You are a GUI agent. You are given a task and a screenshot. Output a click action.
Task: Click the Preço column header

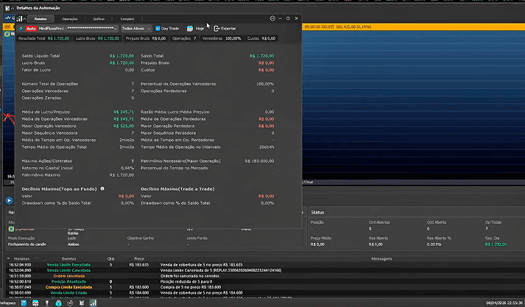(139, 258)
